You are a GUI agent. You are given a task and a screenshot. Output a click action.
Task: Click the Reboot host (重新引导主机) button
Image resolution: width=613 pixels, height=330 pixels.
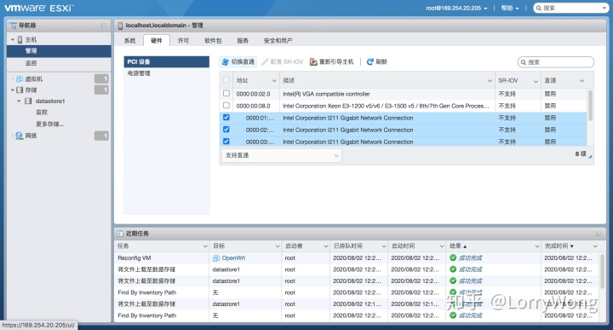coord(331,62)
